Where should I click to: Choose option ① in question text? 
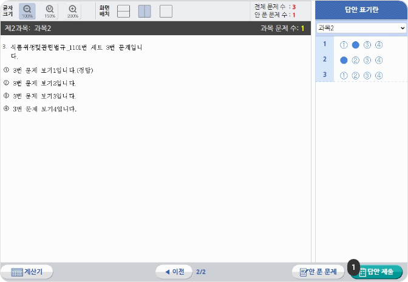6,70
